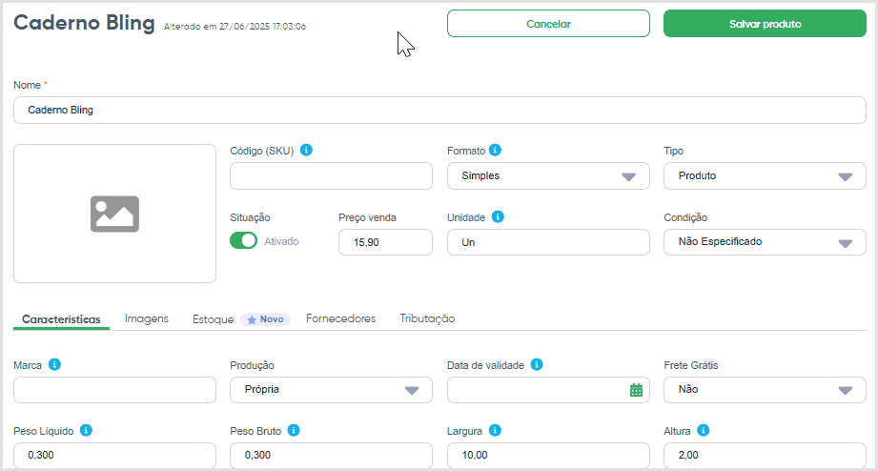Click the Cancelar button

click(548, 24)
